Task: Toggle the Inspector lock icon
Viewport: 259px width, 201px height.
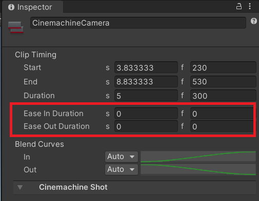Action: (239, 7)
